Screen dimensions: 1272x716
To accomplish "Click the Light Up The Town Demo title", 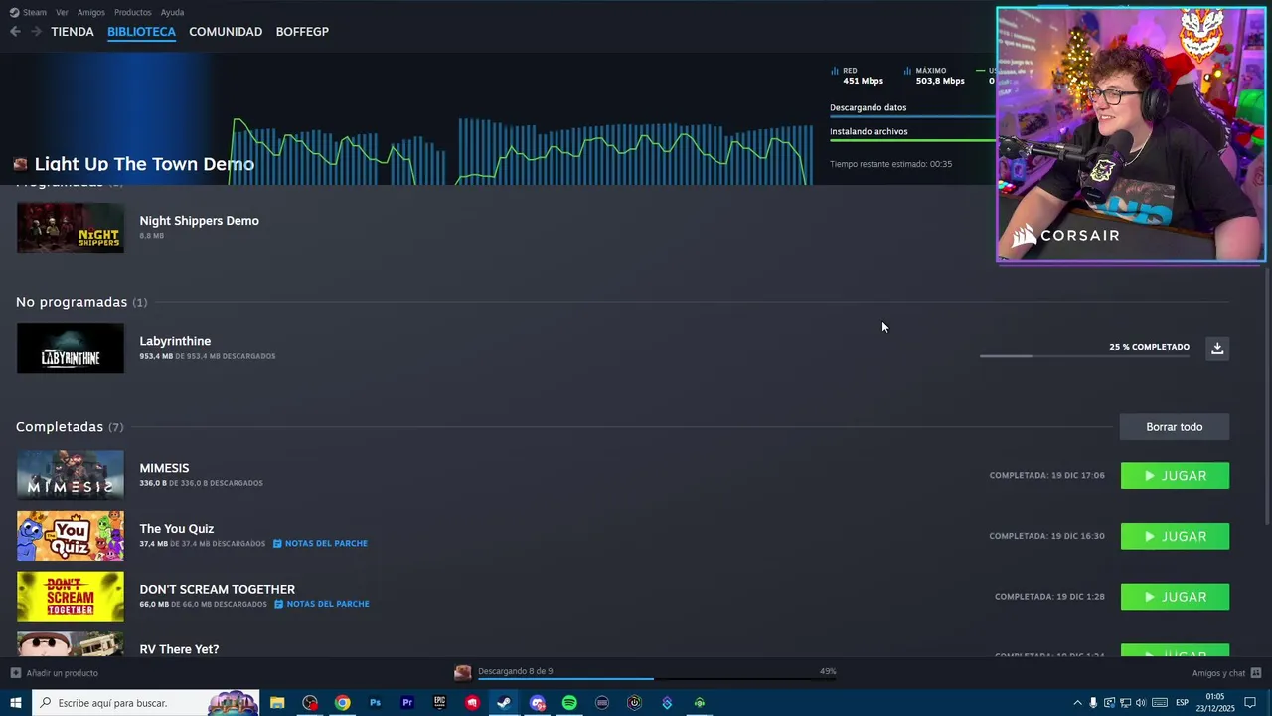I will 144,165.
